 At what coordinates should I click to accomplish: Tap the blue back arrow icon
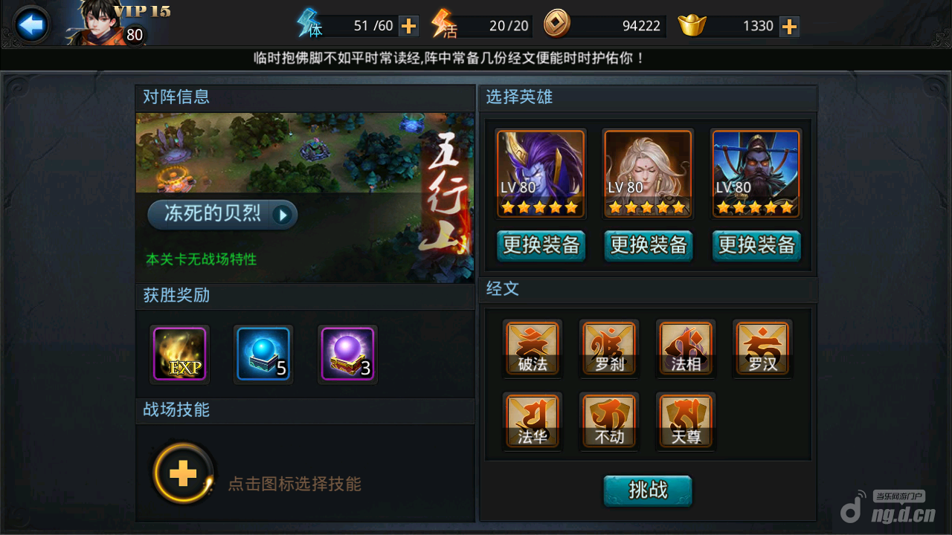coord(31,25)
